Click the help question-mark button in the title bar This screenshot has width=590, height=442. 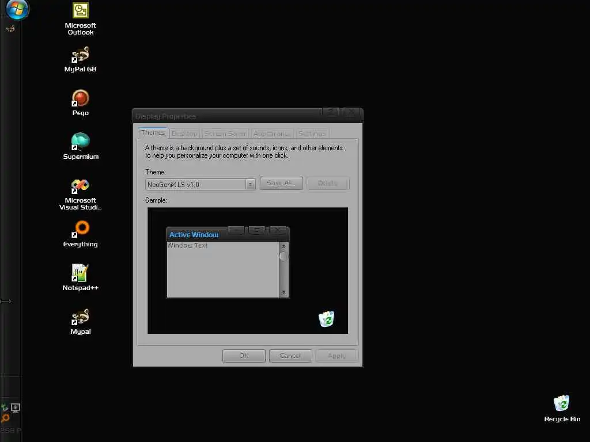tap(331, 112)
